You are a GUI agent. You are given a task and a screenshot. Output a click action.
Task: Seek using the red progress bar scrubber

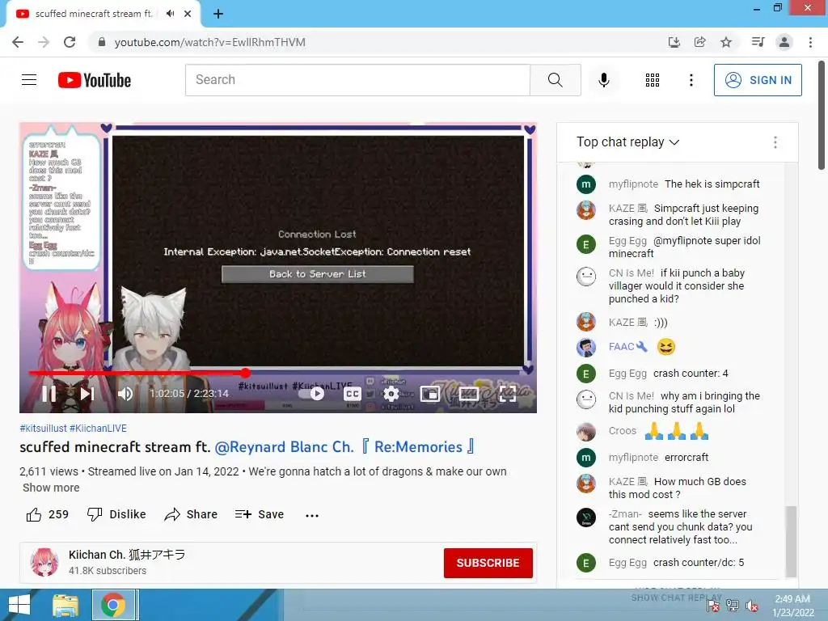[246, 373]
